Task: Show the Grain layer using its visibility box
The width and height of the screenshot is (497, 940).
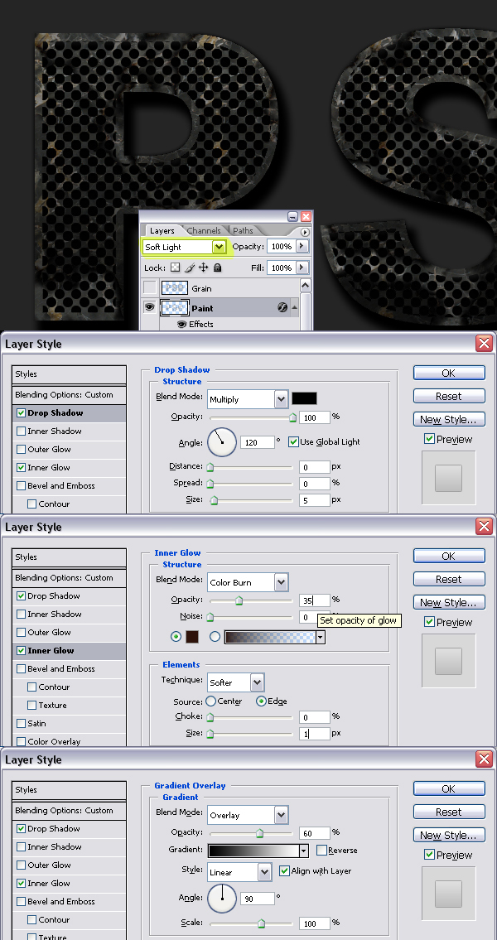Action: coord(149,288)
